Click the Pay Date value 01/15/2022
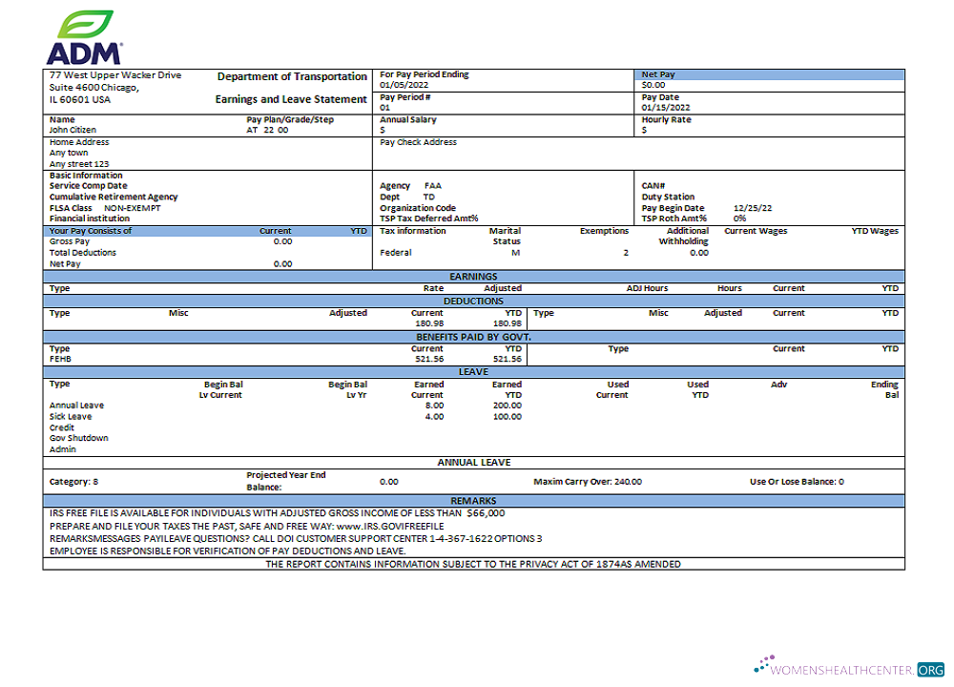Viewport: 954px width, 687px height. (666, 108)
